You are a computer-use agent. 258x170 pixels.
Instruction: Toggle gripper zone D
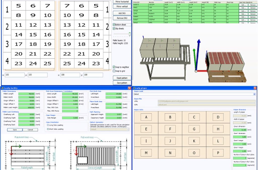[218, 117]
